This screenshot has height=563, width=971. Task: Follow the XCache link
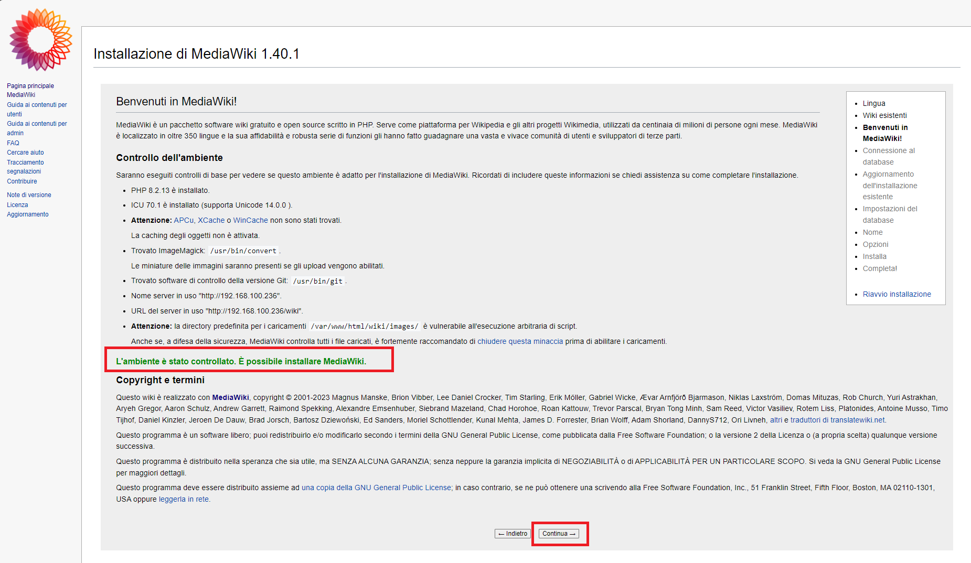click(x=211, y=220)
